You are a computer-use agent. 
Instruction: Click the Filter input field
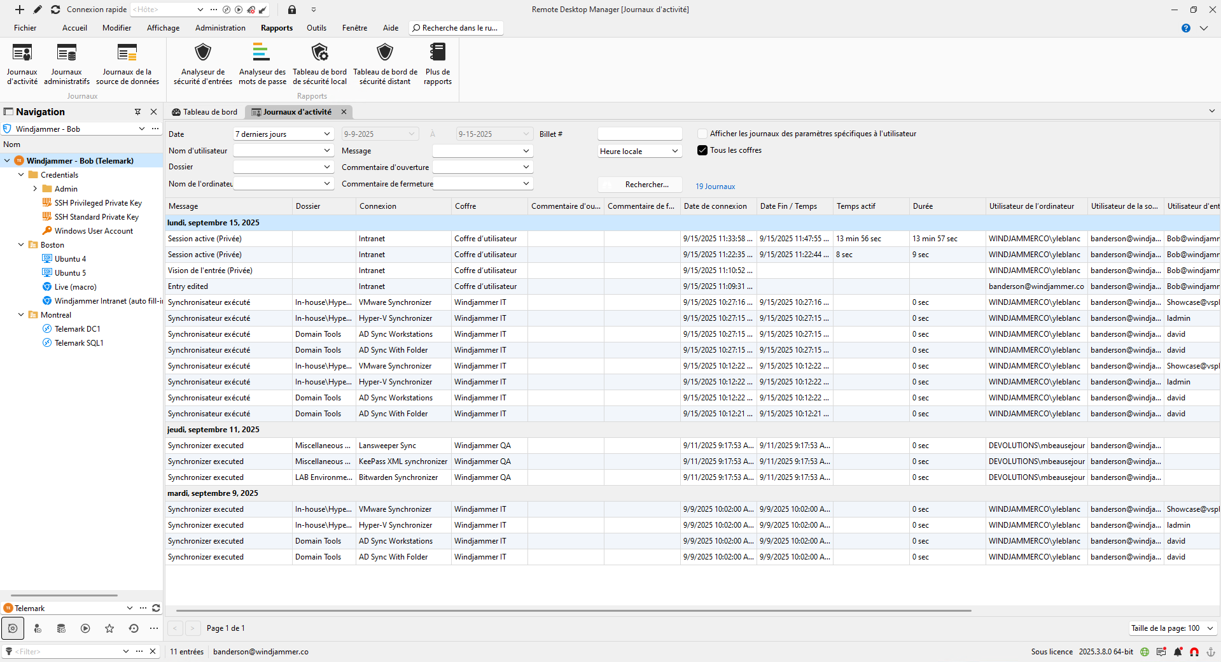(67, 651)
